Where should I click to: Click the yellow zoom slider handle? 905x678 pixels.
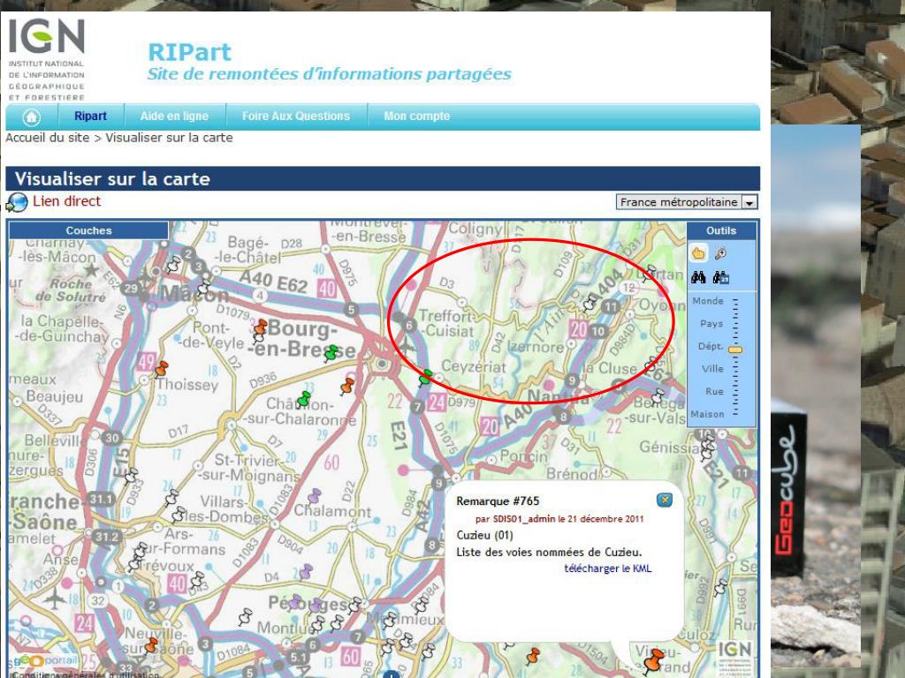734,350
